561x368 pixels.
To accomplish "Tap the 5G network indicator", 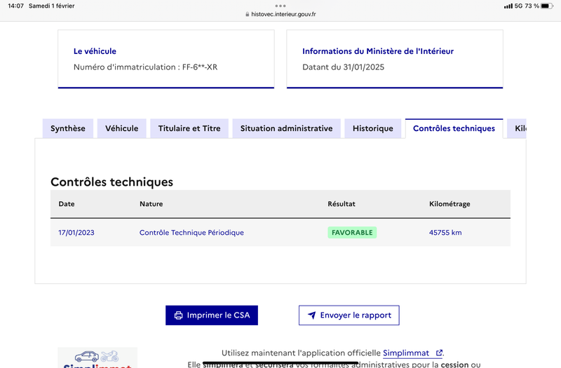I will (518, 6).
